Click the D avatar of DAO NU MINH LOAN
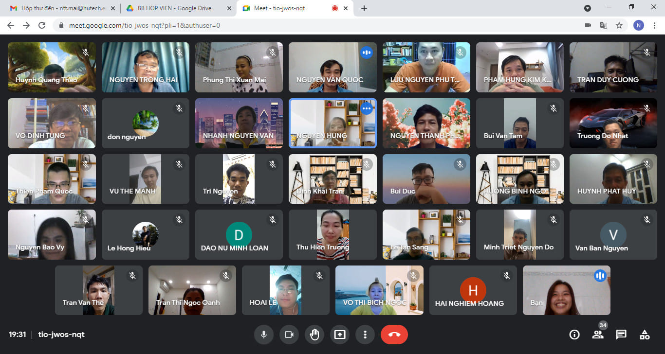 239,235
